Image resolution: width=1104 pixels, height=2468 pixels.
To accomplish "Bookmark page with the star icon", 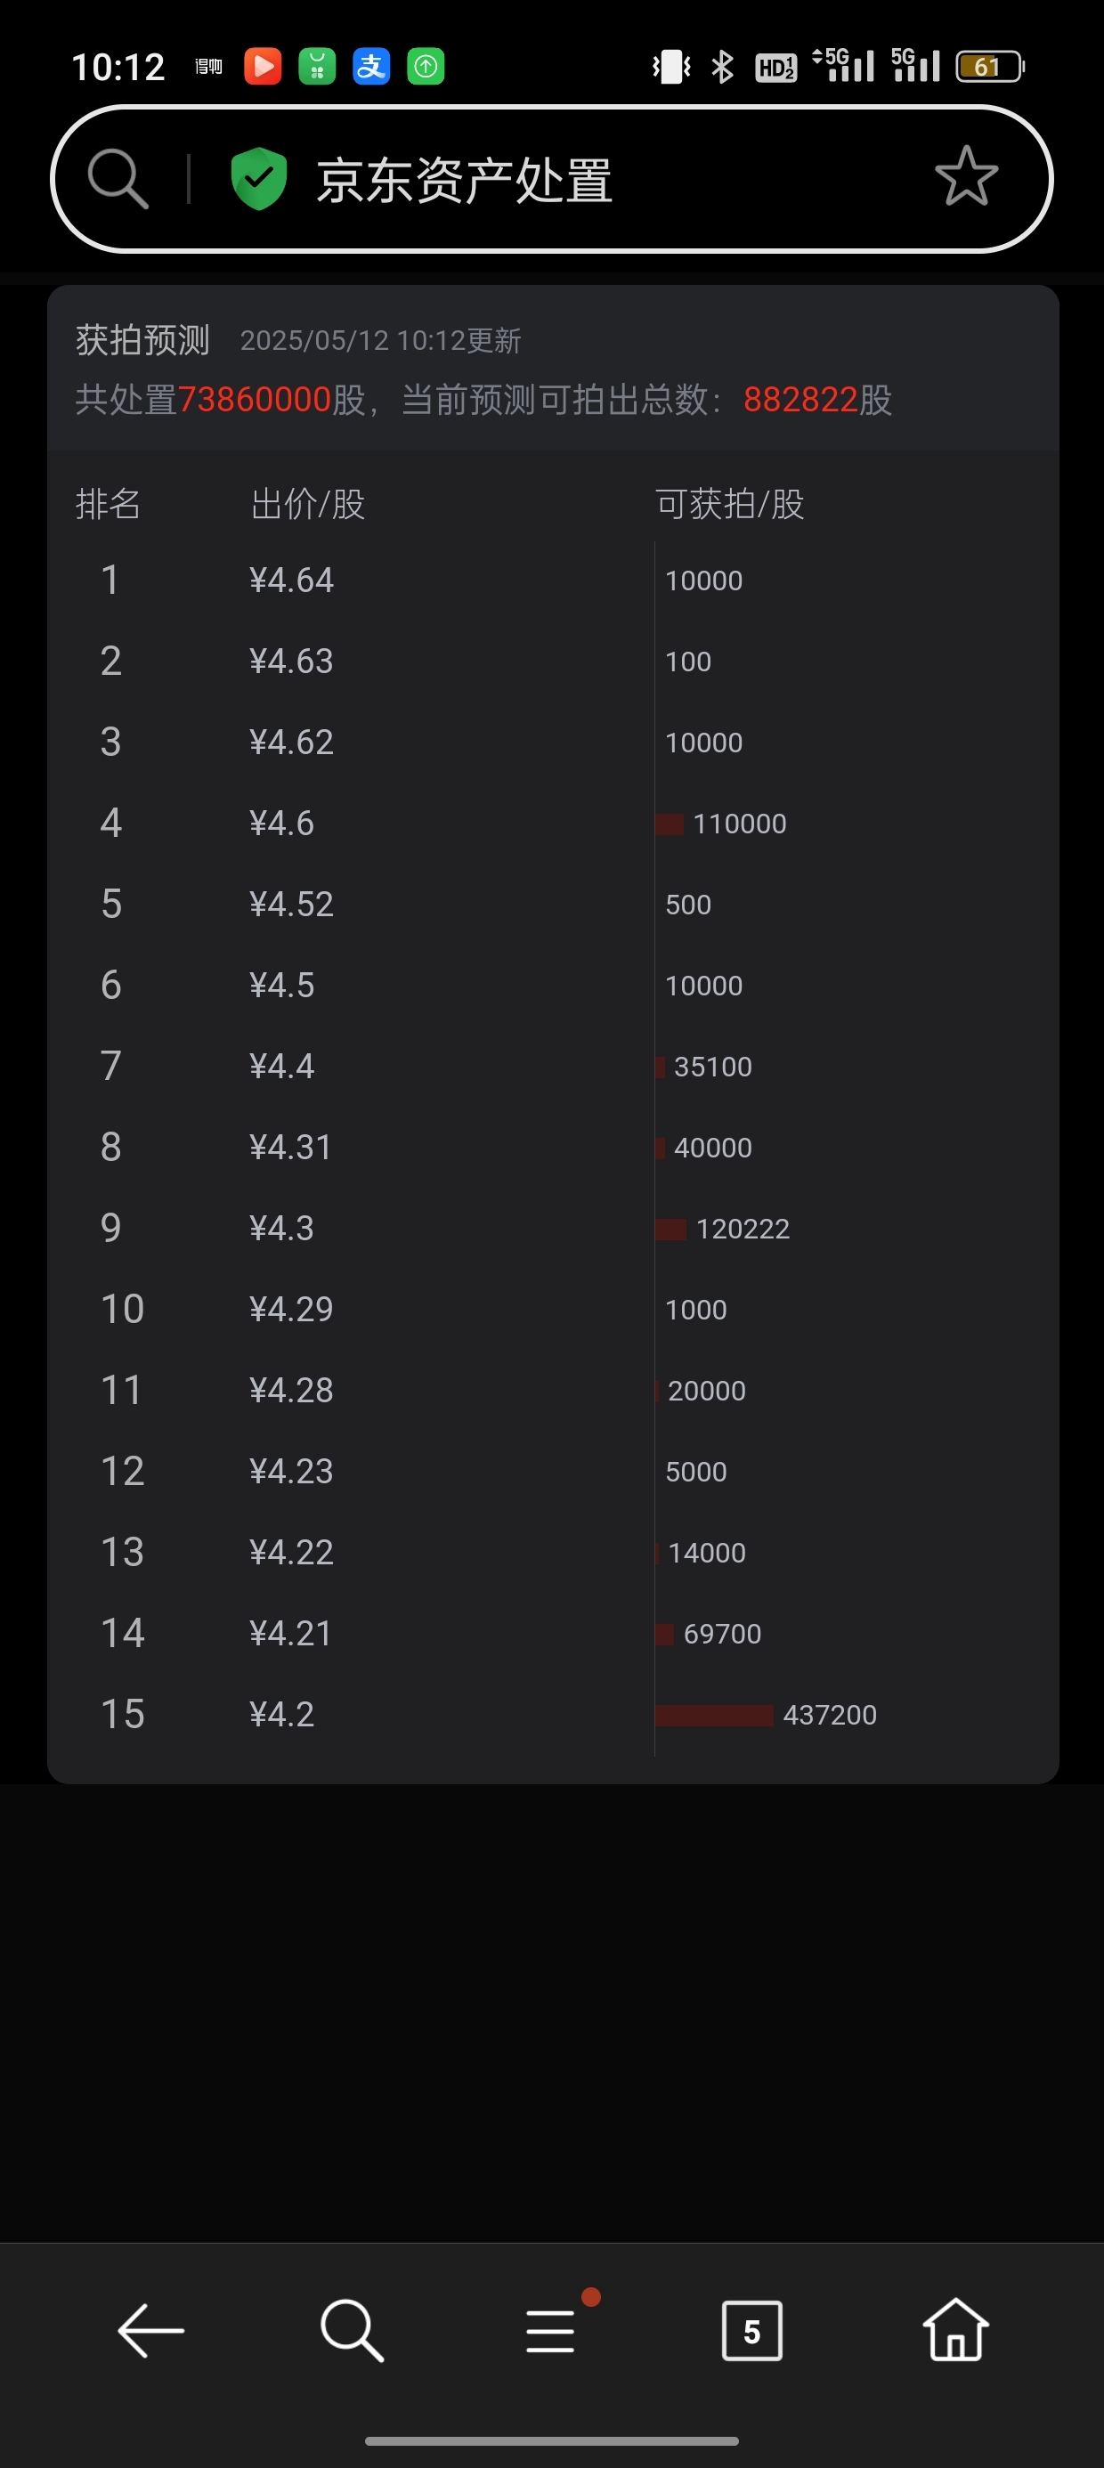I will click(x=966, y=176).
